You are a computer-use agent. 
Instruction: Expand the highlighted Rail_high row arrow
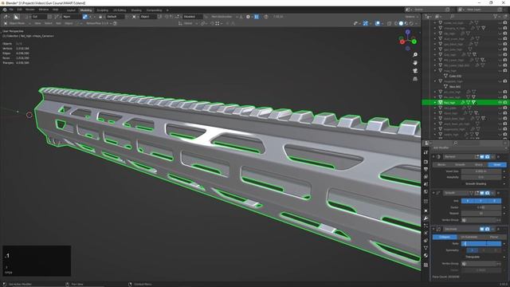[435, 103]
